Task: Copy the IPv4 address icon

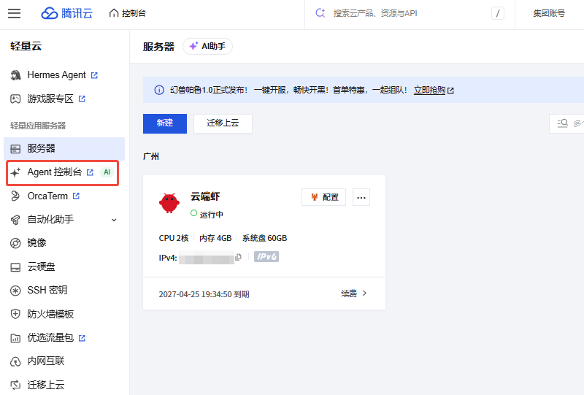Action: pos(239,257)
